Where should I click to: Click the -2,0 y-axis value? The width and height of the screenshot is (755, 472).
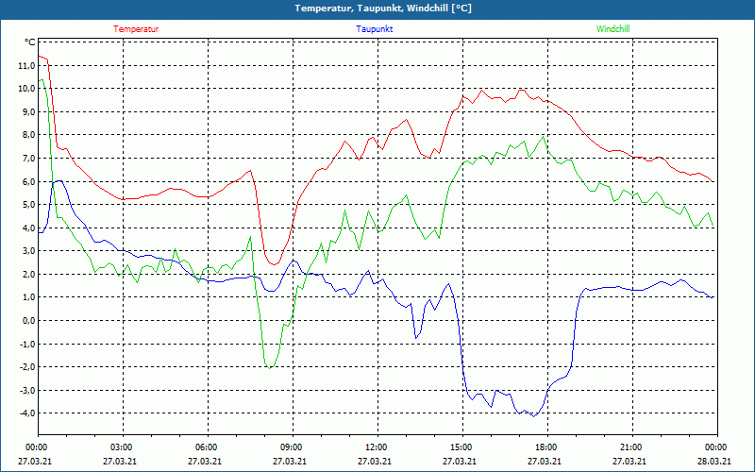27,367
